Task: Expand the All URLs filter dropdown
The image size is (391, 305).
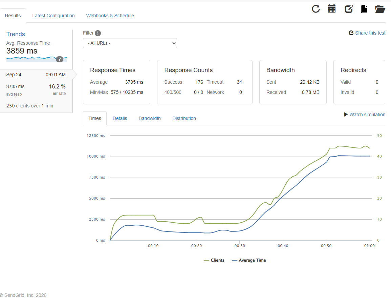Action: (130, 43)
